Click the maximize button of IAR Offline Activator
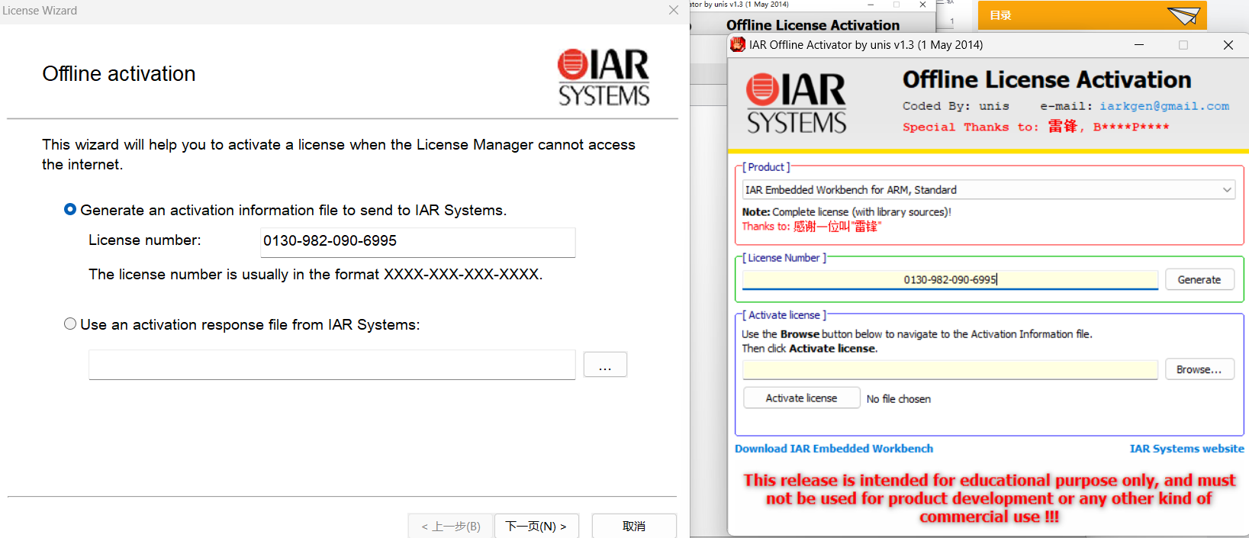 tap(1183, 45)
